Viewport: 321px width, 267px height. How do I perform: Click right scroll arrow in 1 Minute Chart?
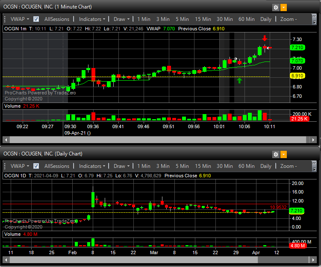click(x=313, y=140)
